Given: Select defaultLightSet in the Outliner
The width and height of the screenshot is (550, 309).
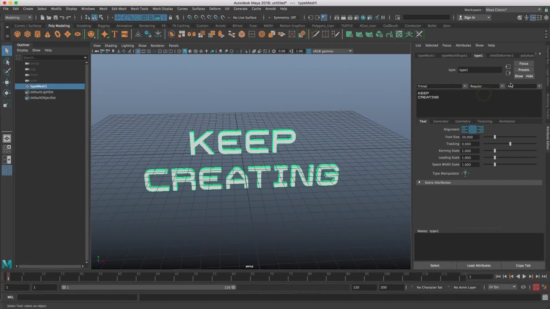Looking at the screenshot, I should (42, 92).
